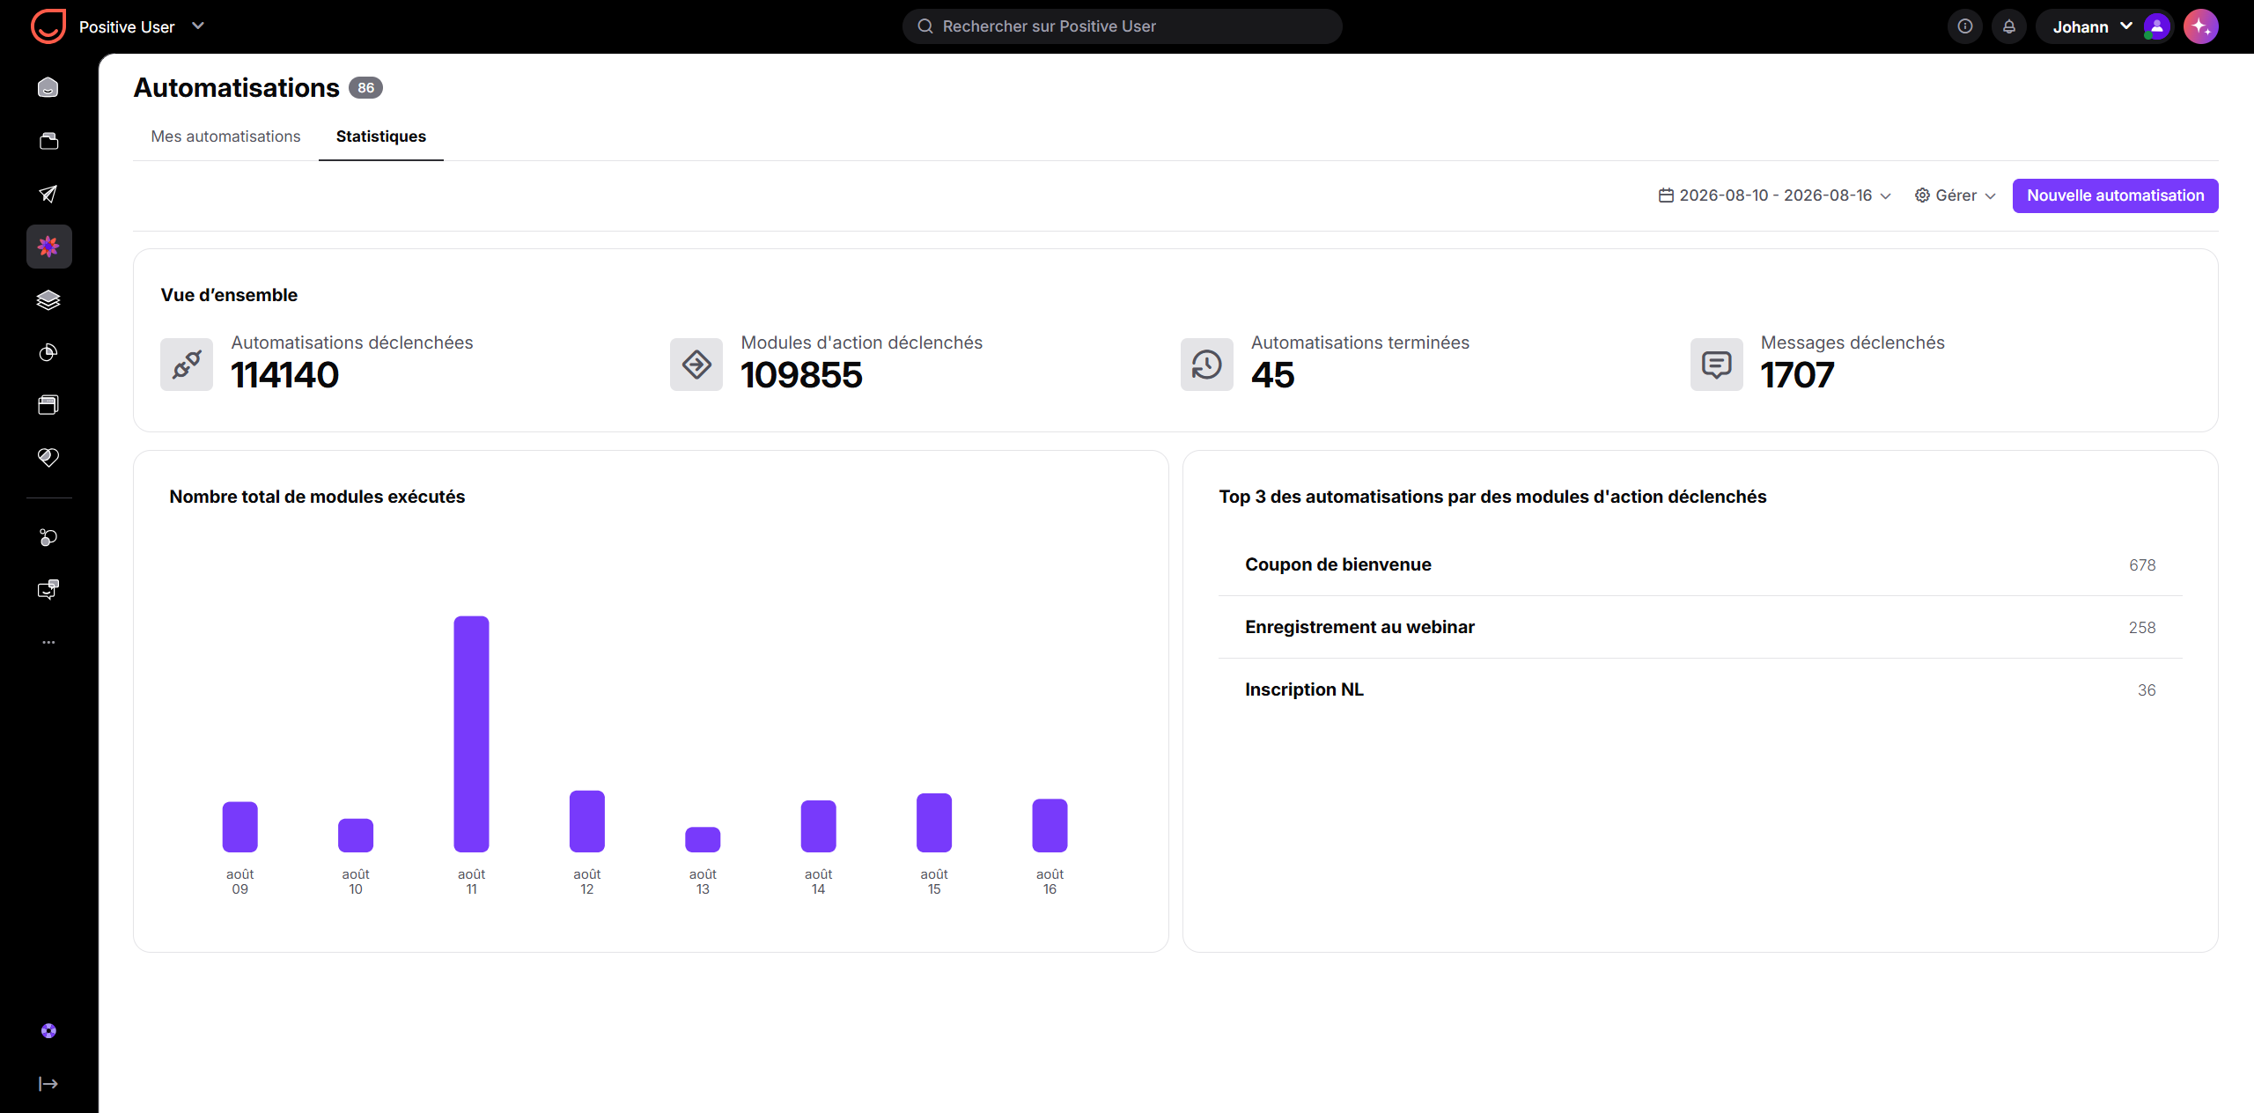This screenshot has width=2254, height=1113.
Task: Click the août 10 bar in the chart
Action: coord(356,836)
